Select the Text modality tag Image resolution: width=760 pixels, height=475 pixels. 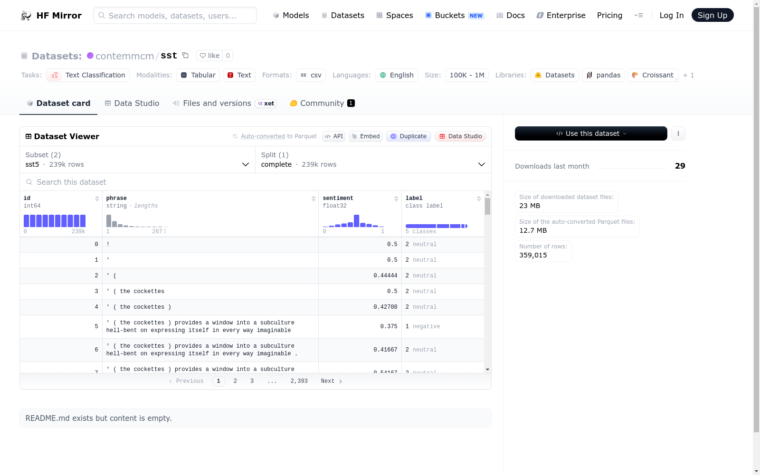coord(239,75)
